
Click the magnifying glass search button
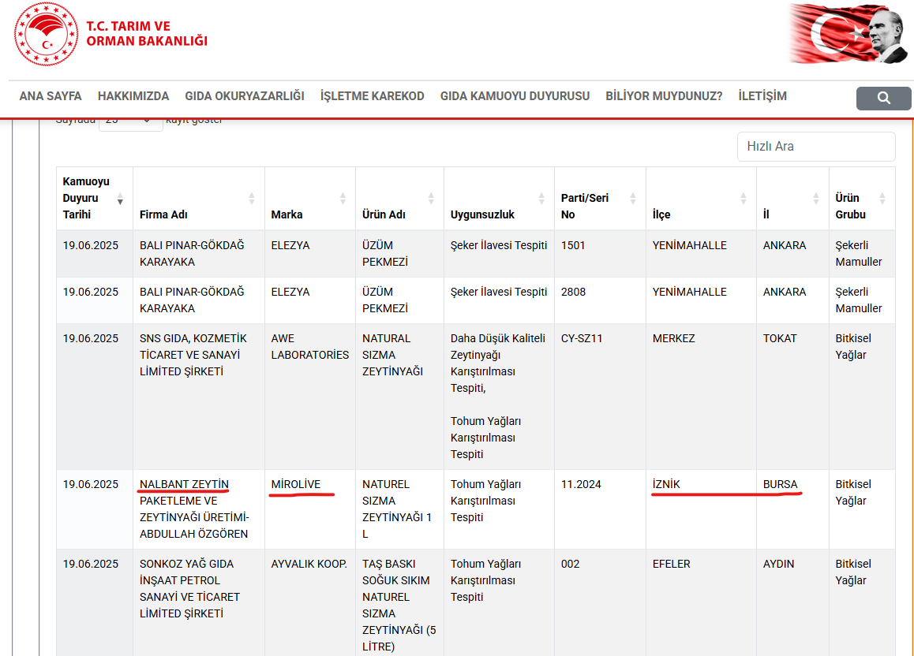[x=883, y=98]
